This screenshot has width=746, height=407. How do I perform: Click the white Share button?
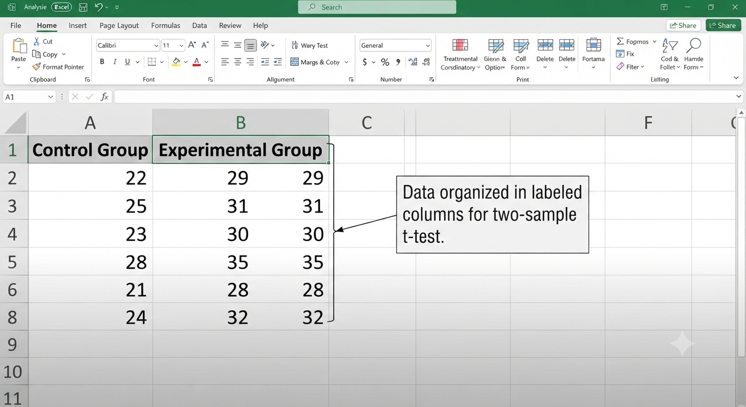pos(683,25)
